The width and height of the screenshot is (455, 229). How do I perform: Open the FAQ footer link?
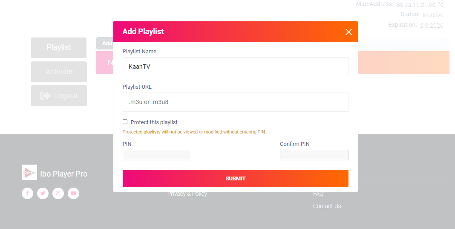point(318,194)
